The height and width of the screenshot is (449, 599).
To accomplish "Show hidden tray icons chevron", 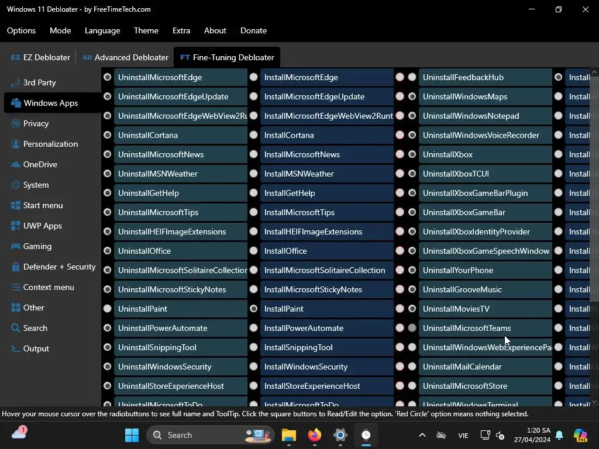I will tap(422, 435).
